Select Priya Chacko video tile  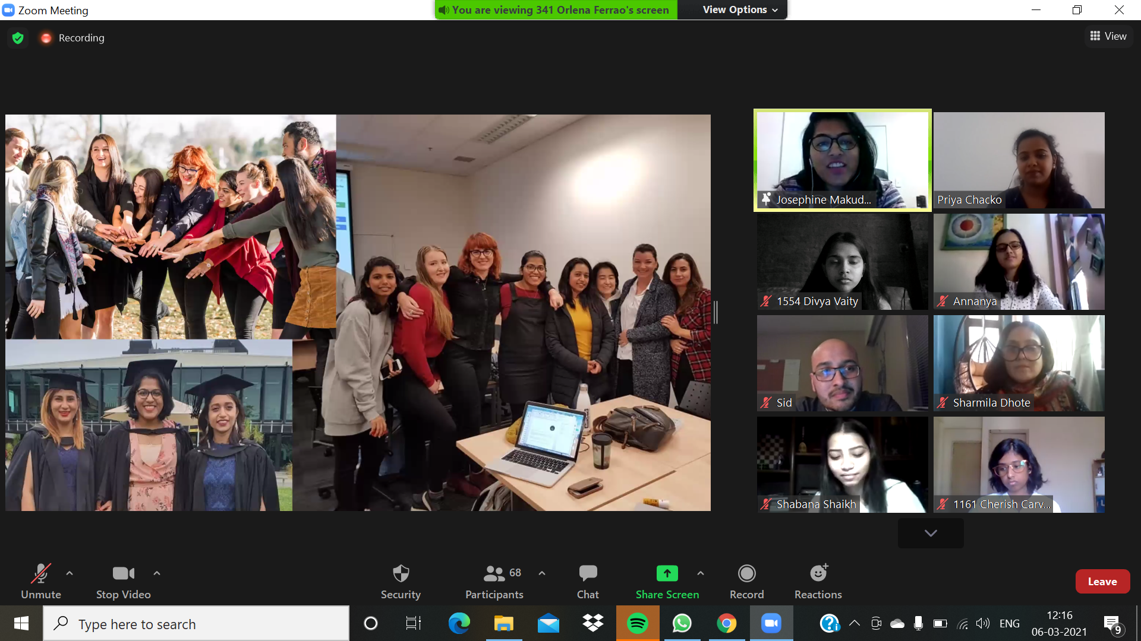(x=1019, y=160)
